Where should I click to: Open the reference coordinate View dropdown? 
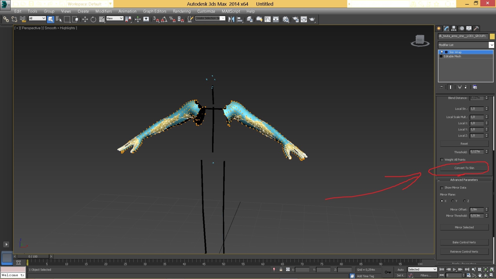coord(115,18)
